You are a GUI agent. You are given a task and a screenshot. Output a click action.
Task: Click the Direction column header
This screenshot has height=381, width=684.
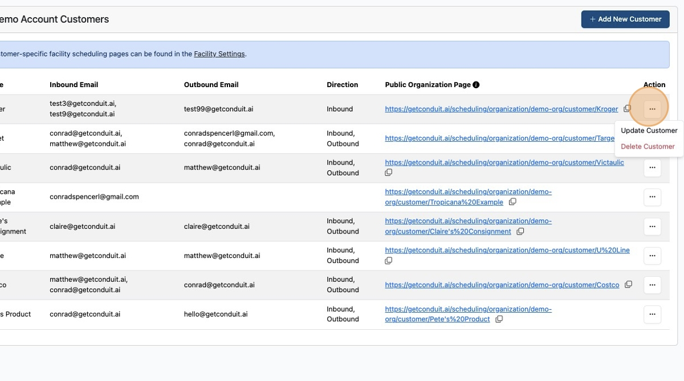342,85
